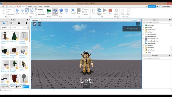This screenshot has height=97, width=172.
Task: Open the Marketplace tab in Toolbox
Action: click(4, 23)
